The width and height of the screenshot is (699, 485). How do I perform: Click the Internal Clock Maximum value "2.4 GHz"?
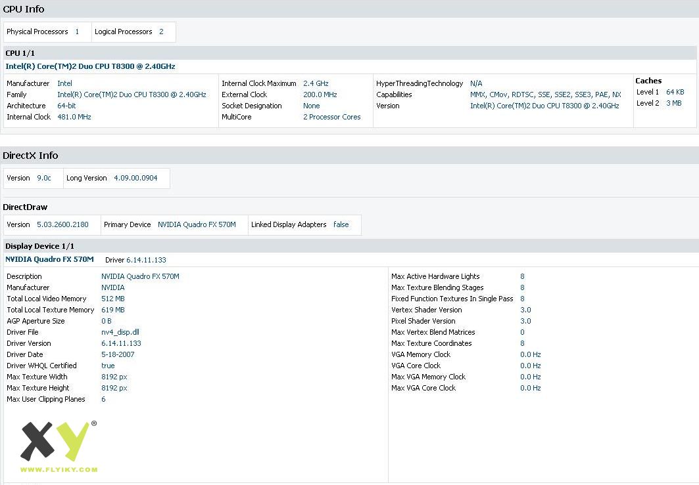tap(316, 83)
